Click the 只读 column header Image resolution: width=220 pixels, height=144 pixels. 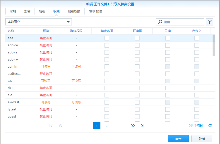(168, 31)
